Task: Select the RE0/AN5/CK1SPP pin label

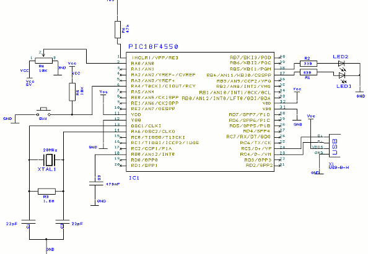Action: (x=155, y=97)
